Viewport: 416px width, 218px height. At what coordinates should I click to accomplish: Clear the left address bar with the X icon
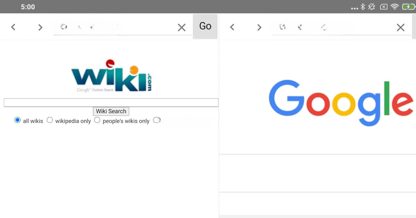(x=182, y=27)
